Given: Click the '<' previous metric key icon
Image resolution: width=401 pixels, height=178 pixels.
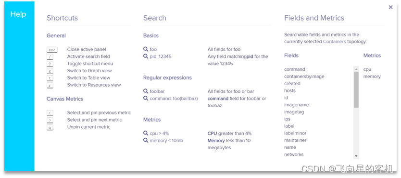Looking at the screenshot, I should click(x=50, y=113).
